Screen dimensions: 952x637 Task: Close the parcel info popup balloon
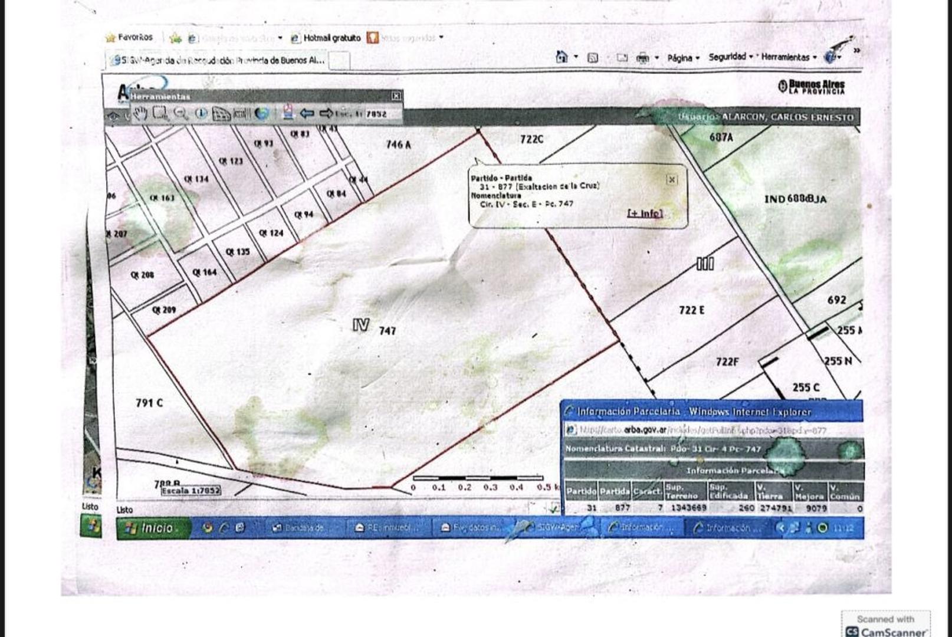672,179
